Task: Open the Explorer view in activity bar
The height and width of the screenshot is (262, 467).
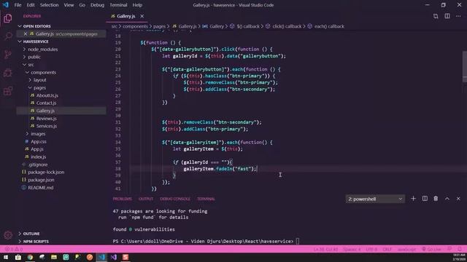Action: click(8, 18)
